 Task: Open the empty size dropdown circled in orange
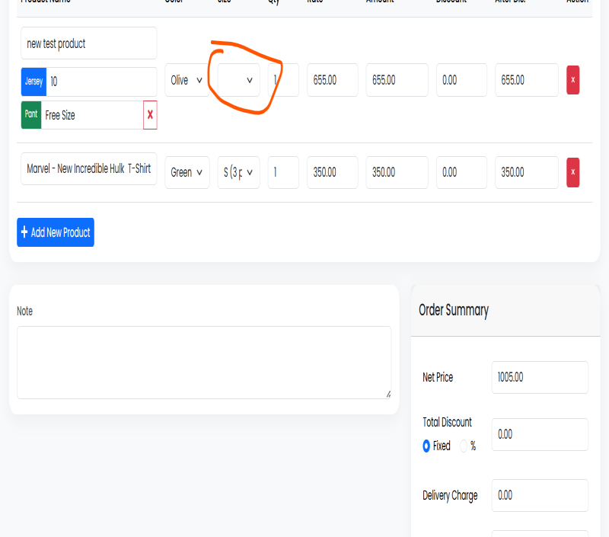coord(238,80)
